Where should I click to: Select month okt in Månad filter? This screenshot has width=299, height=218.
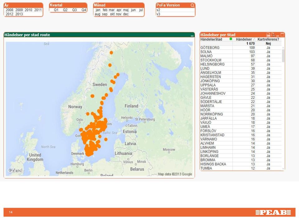point(112,14)
